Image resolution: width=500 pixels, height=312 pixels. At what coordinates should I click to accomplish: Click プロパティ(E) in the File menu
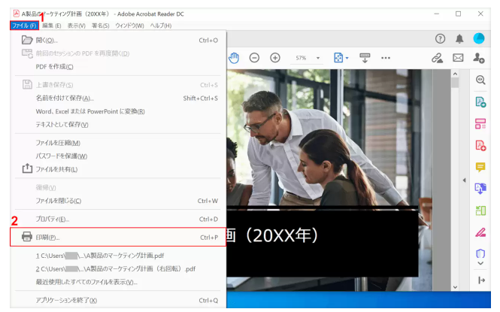click(53, 219)
